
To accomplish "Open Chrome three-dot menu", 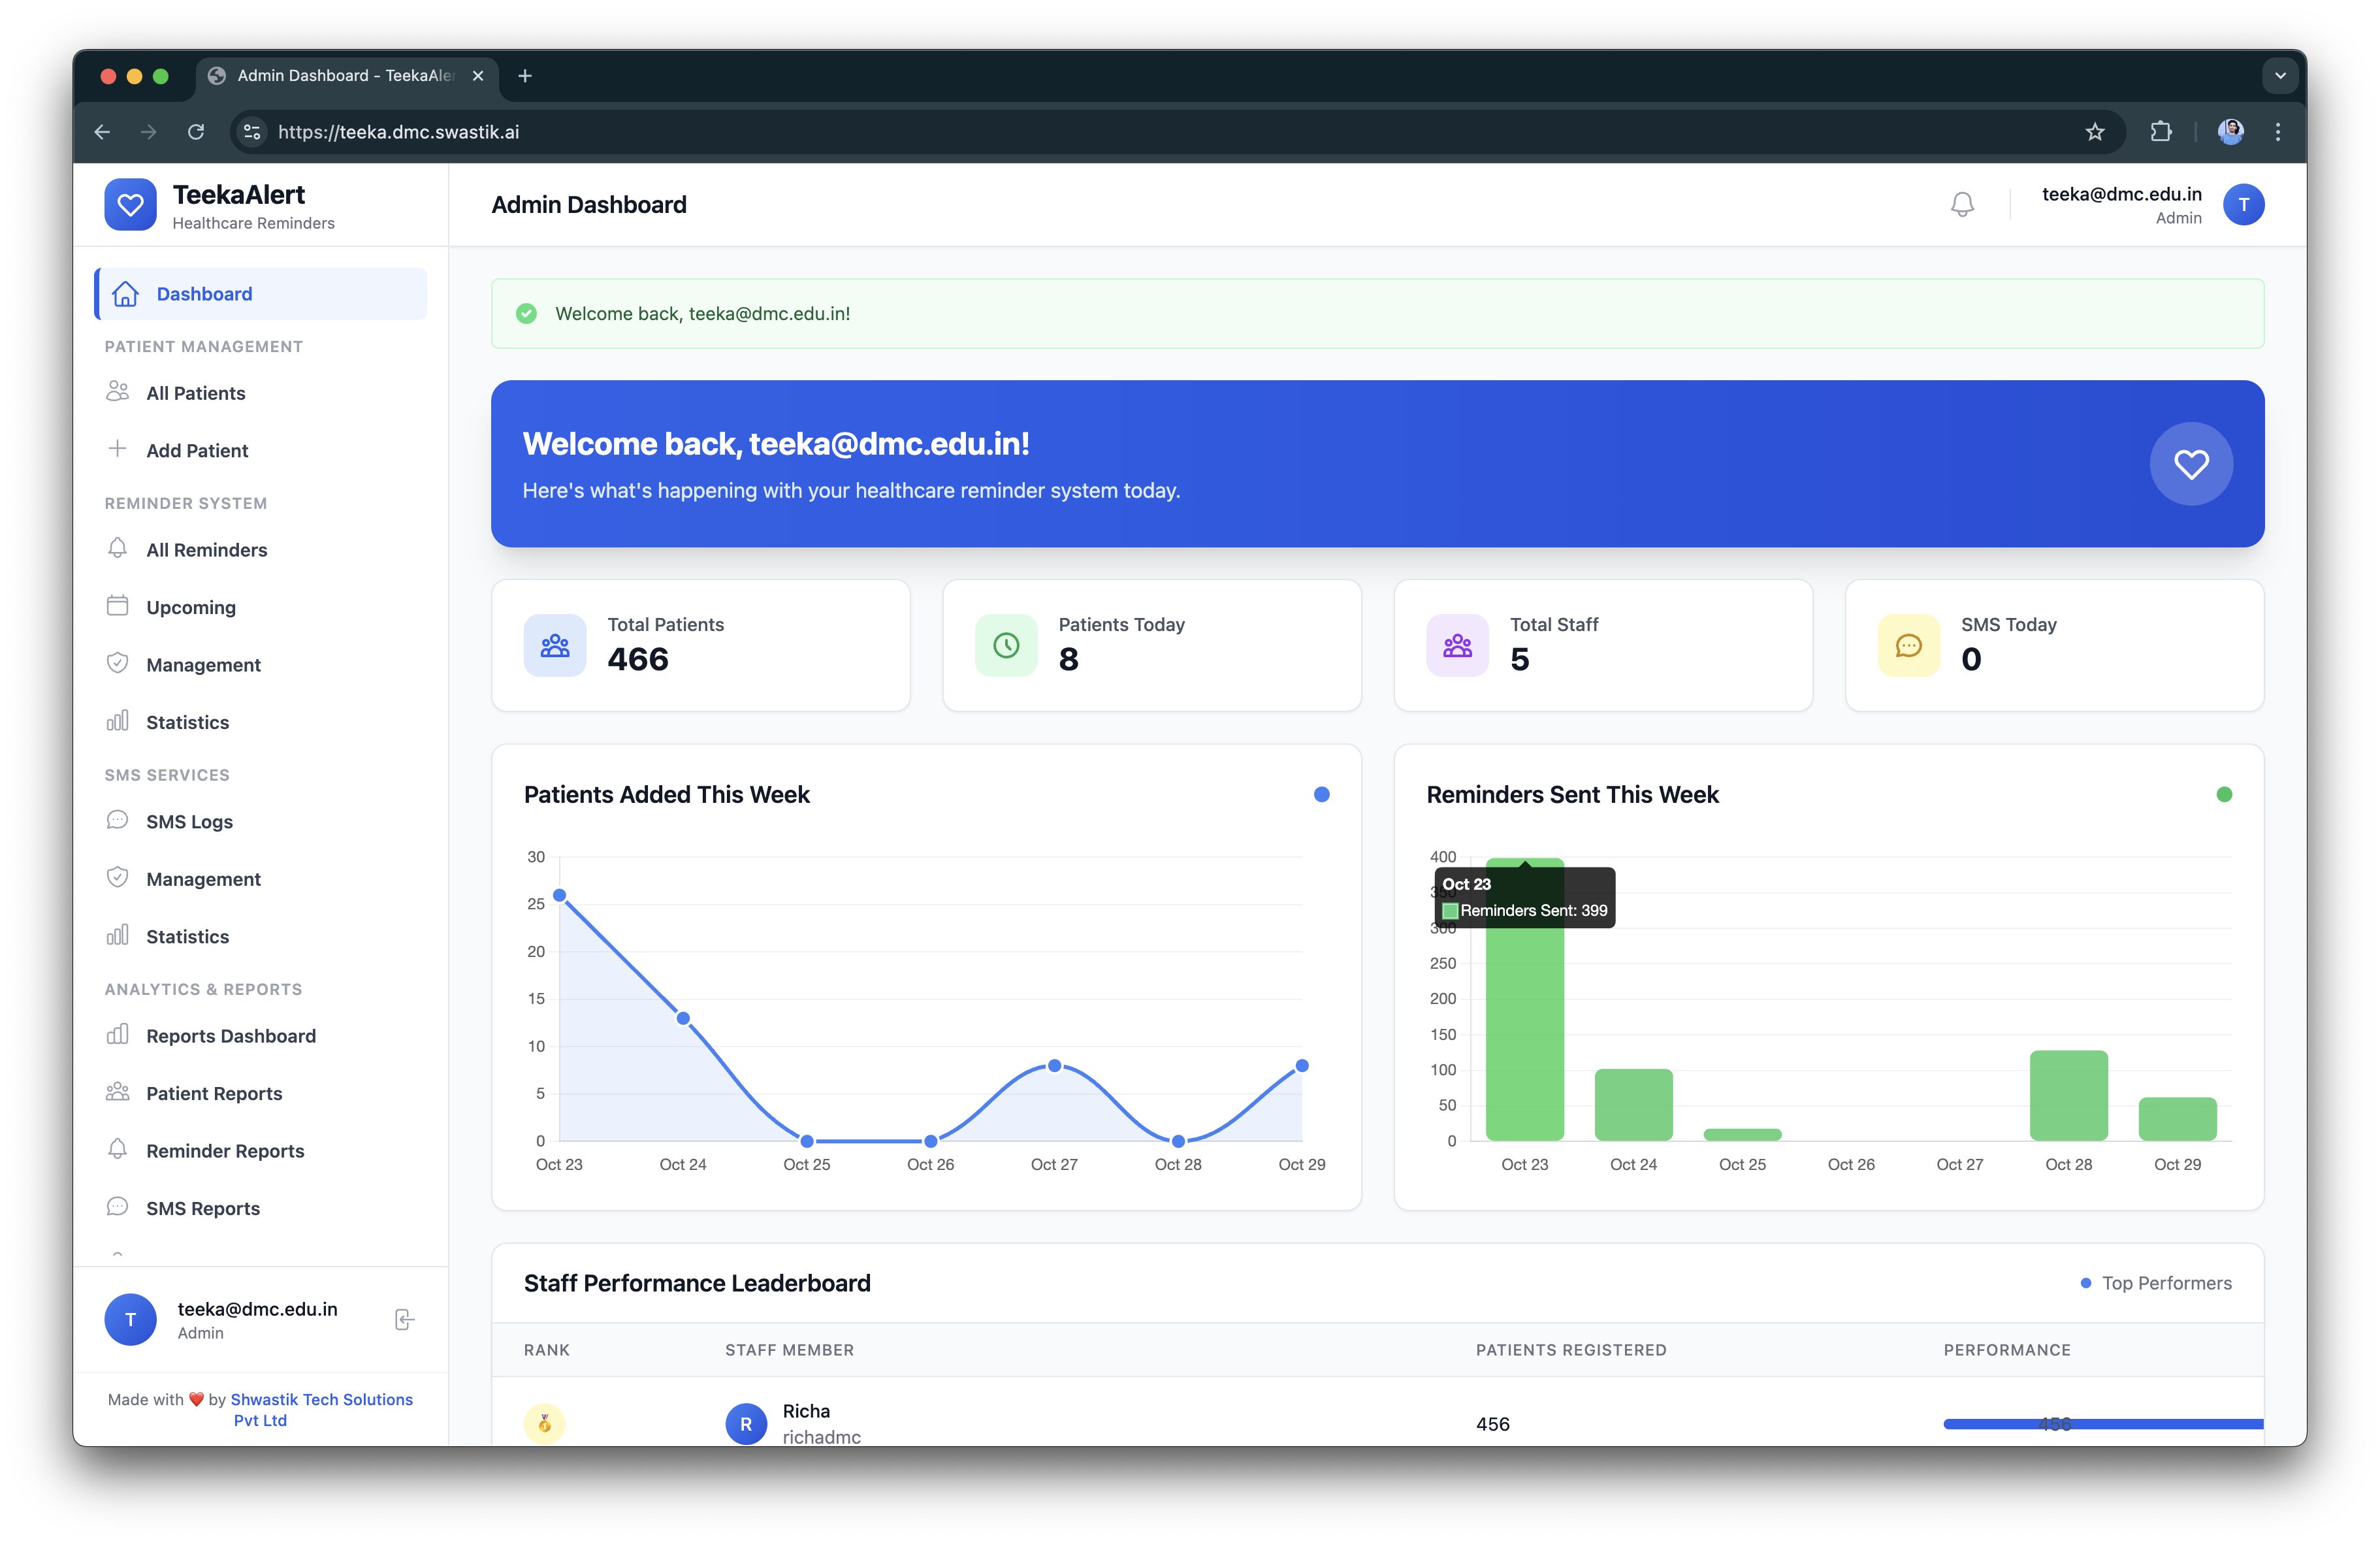I will (x=2278, y=132).
